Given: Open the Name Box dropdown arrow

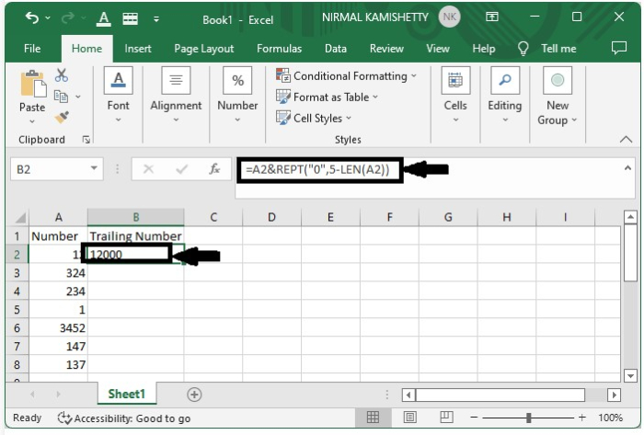Looking at the screenshot, I should [x=95, y=169].
